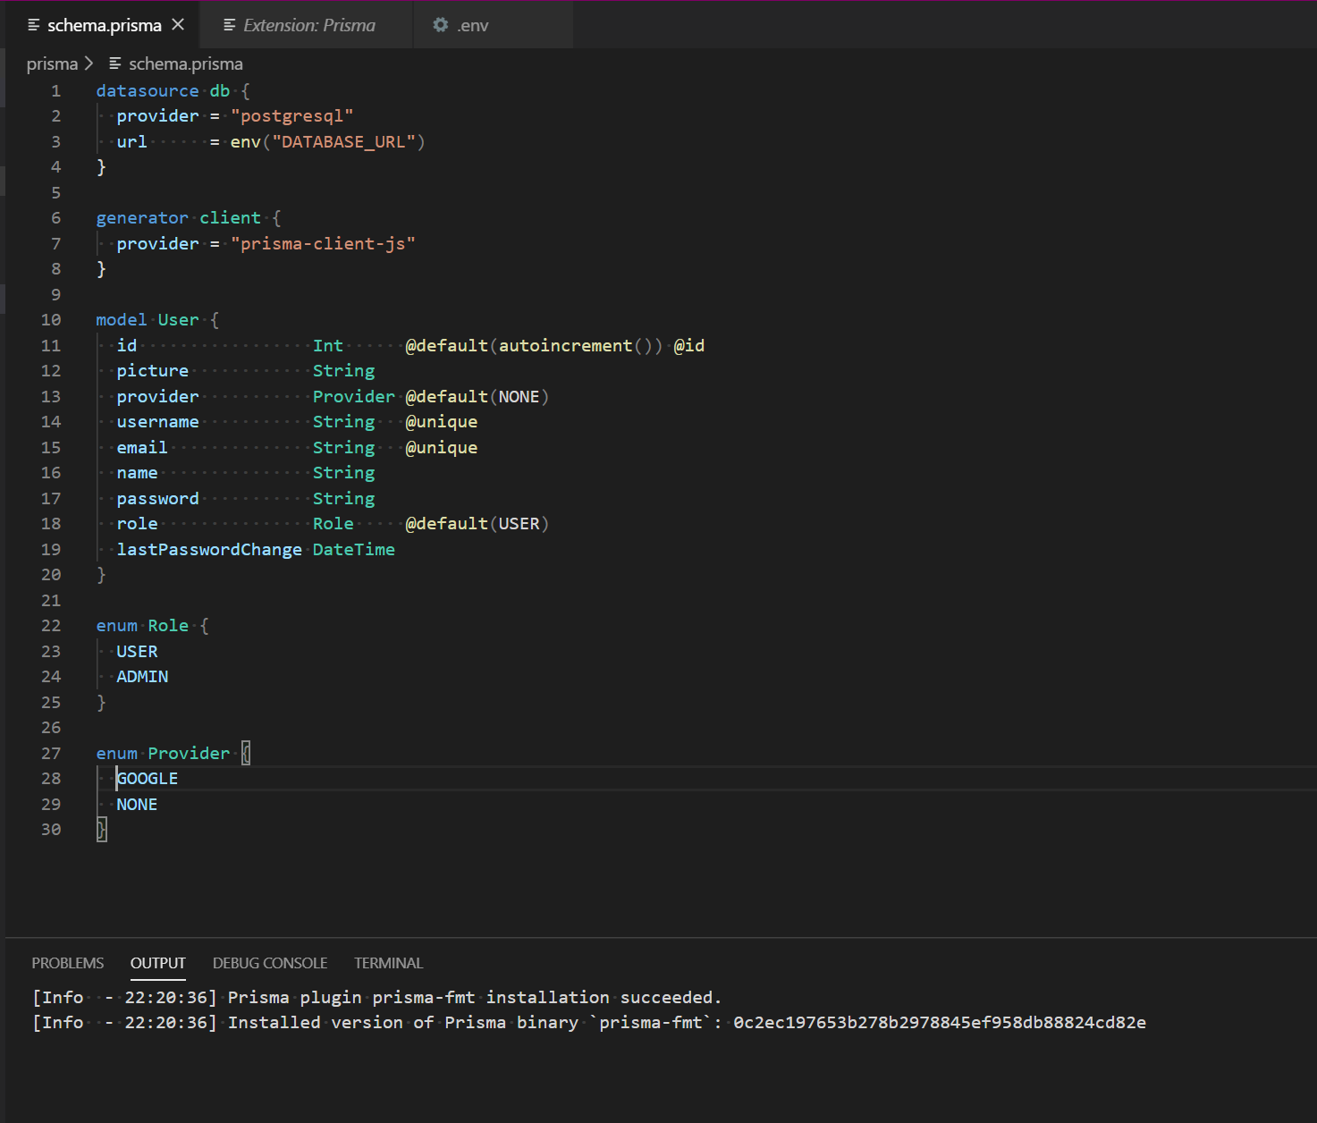Select the TERMINAL panel tab
The width and height of the screenshot is (1317, 1123).
(388, 963)
